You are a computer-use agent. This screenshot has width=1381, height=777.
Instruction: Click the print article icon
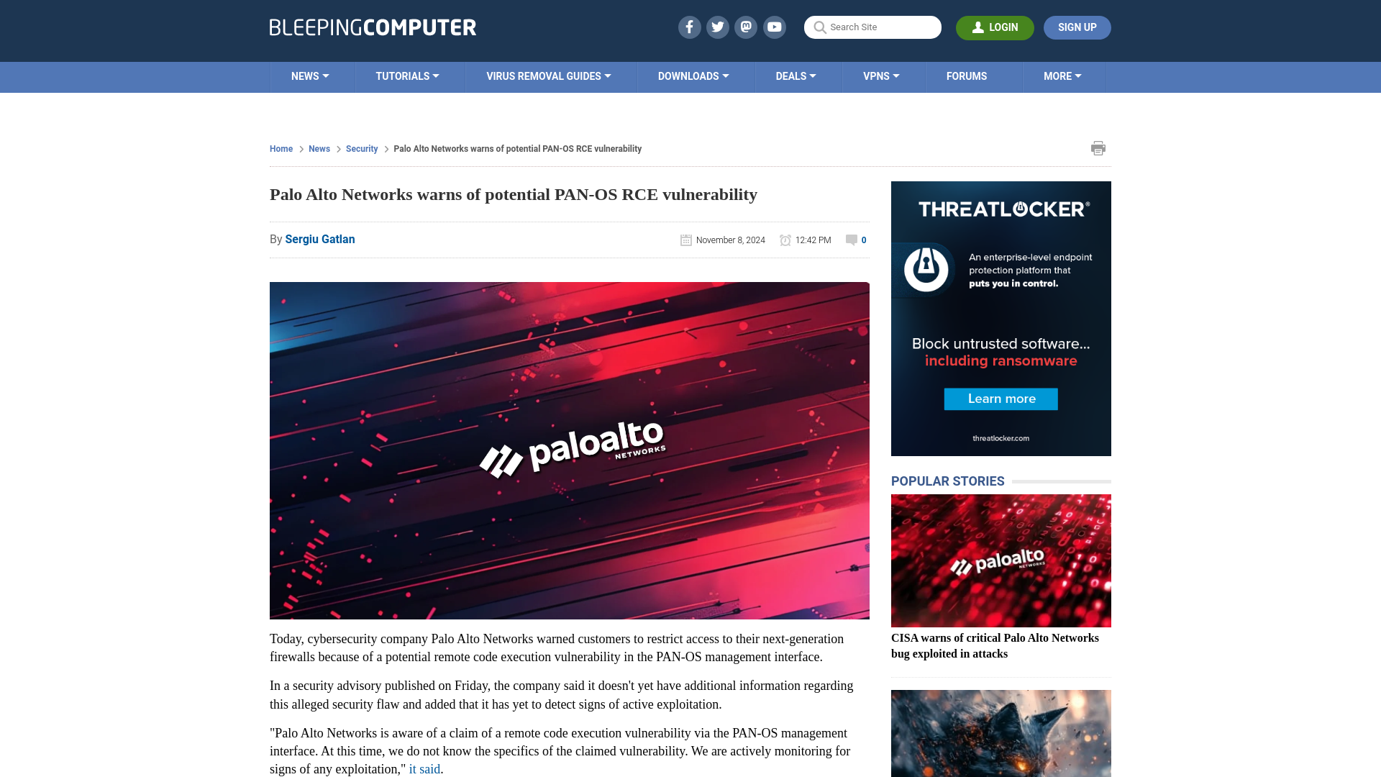(x=1098, y=148)
